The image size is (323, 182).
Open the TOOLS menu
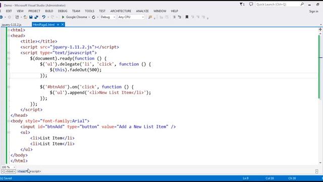coord(89,11)
